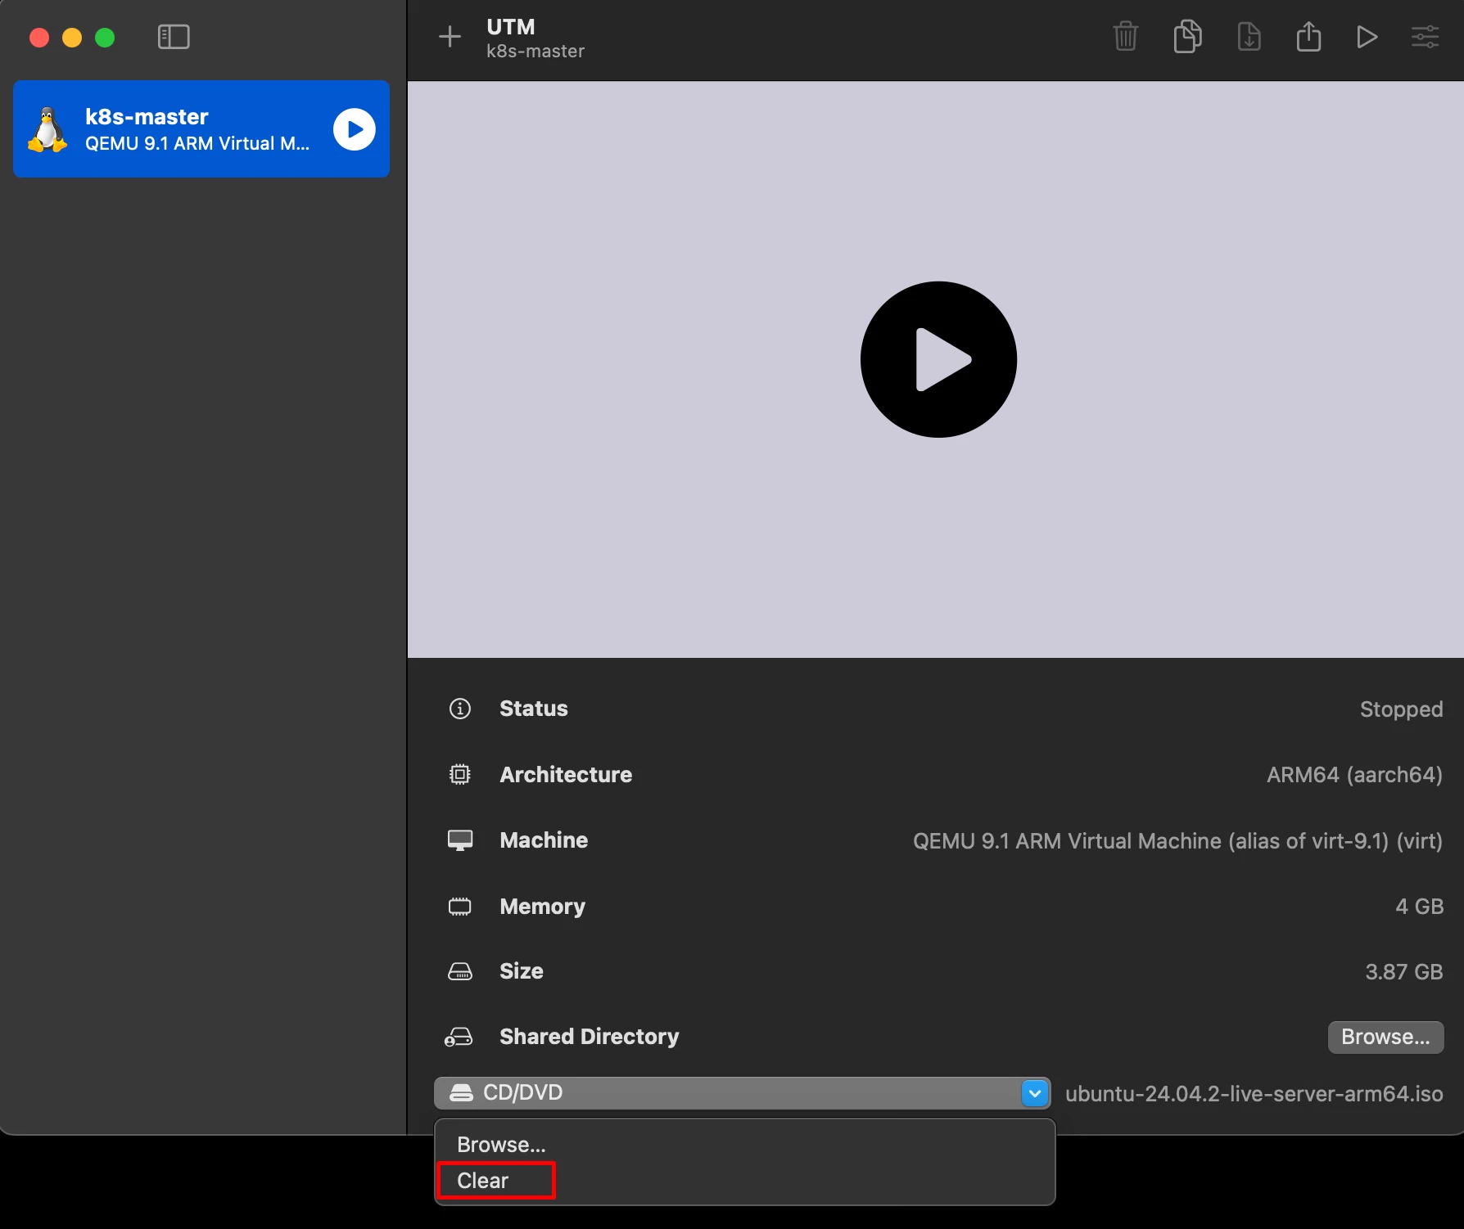The width and height of the screenshot is (1464, 1229).
Task: Toggle the sidebar visibility icon
Action: coord(174,37)
